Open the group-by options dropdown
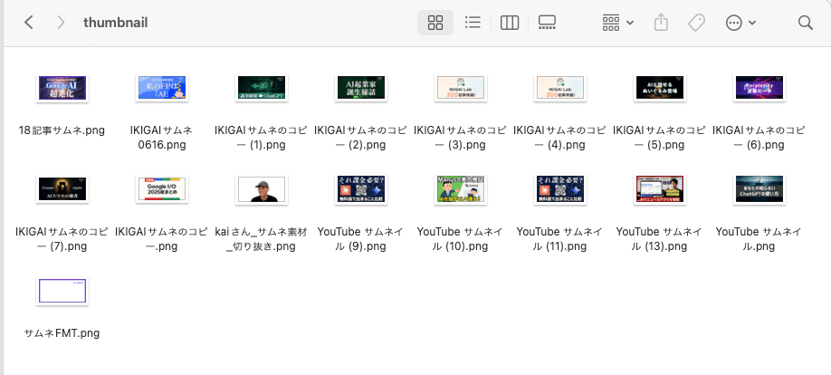The height and width of the screenshot is (375, 831). (617, 23)
